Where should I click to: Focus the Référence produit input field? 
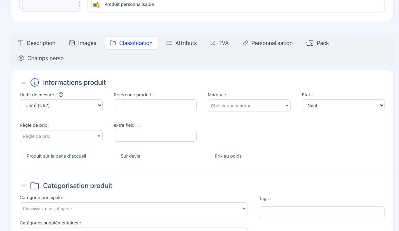click(155, 105)
